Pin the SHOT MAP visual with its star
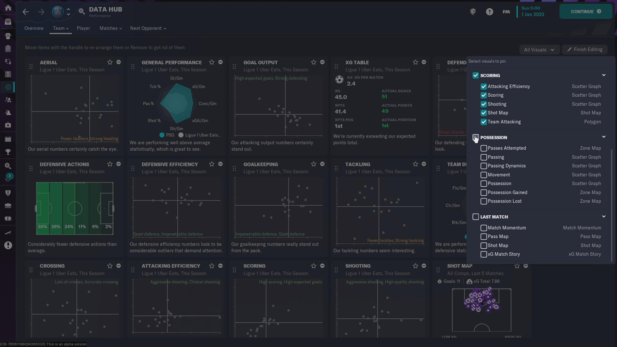617x347 pixels. tap(517, 266)
